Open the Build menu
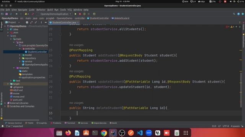245x137 pixels. pos(50,10)
